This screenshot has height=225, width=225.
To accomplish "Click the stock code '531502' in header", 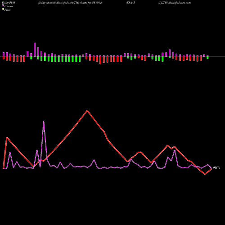I will (97, 3).
